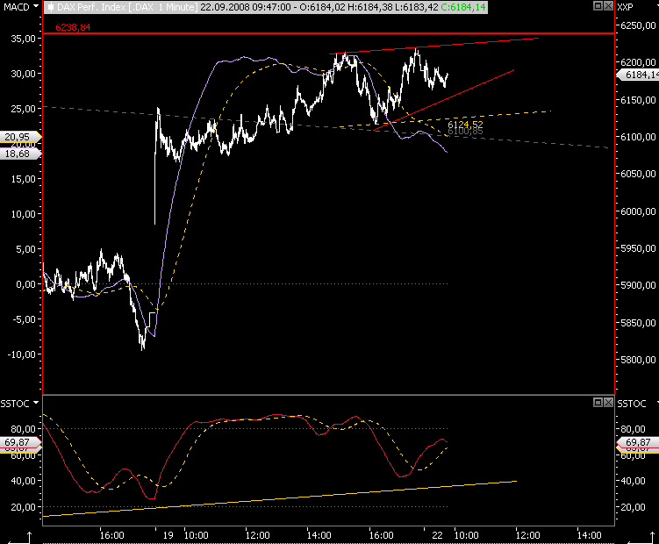This screenshot has width=659, height=544.
Task: Select the yellow rising trendline in the SSTOC pane
Action: point(280,498)
